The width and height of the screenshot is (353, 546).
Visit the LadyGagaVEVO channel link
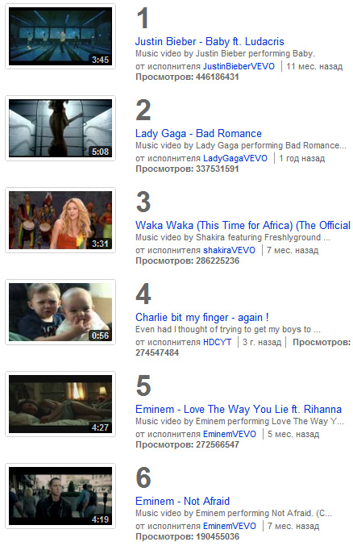click(x=235, y=158)
